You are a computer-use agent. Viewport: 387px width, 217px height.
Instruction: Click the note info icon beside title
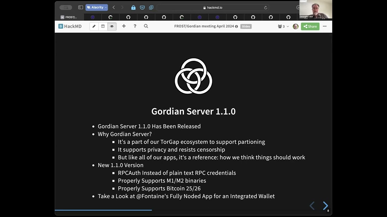point(236,27)
